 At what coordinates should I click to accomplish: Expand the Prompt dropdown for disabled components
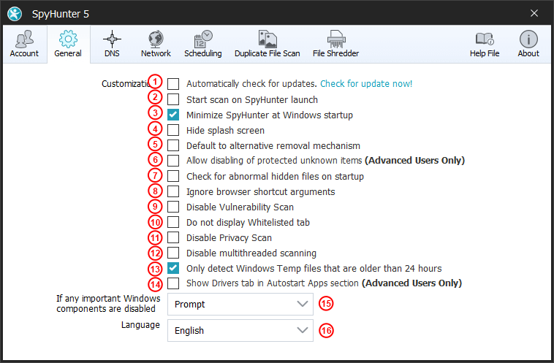pos(240,304)
